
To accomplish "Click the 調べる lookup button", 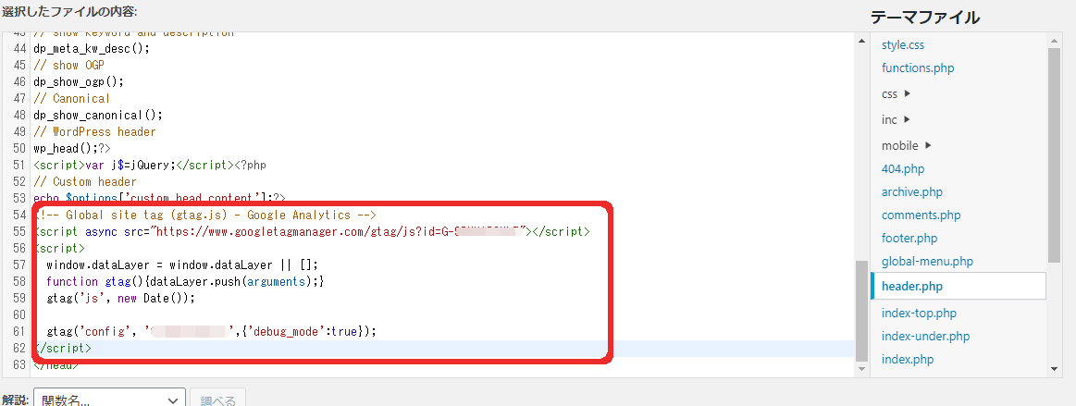I will [217, 400].
